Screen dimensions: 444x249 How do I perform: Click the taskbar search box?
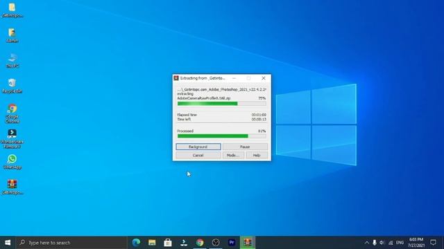click(71, 243)
